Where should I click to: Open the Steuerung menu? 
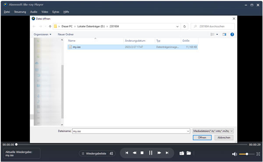(x=20, y=12)
